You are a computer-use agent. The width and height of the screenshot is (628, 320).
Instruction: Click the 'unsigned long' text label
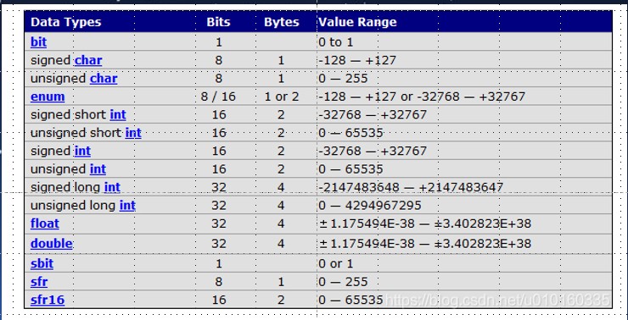73,206
